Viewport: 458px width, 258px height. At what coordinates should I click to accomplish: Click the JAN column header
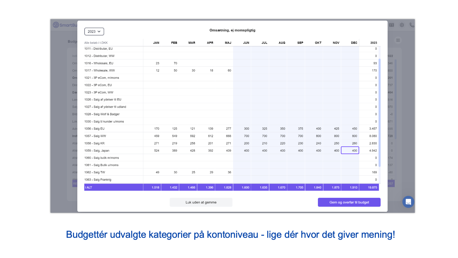click(156, 43)
